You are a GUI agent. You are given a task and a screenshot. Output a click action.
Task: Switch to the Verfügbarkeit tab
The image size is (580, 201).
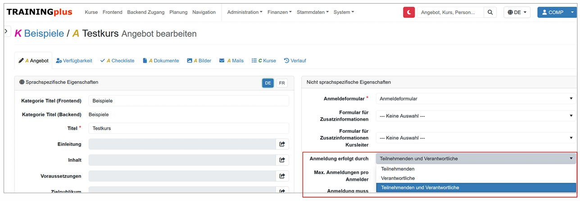pyautogui.click(x=74, y=61)
